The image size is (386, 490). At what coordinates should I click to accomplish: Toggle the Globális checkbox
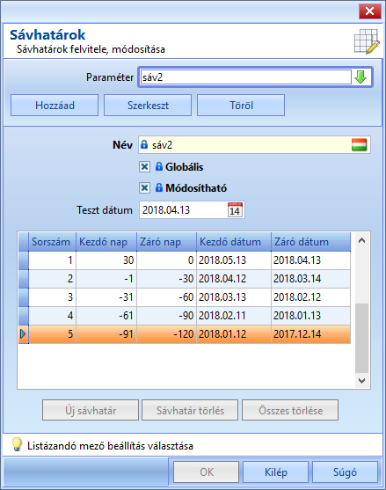(144, 167)
